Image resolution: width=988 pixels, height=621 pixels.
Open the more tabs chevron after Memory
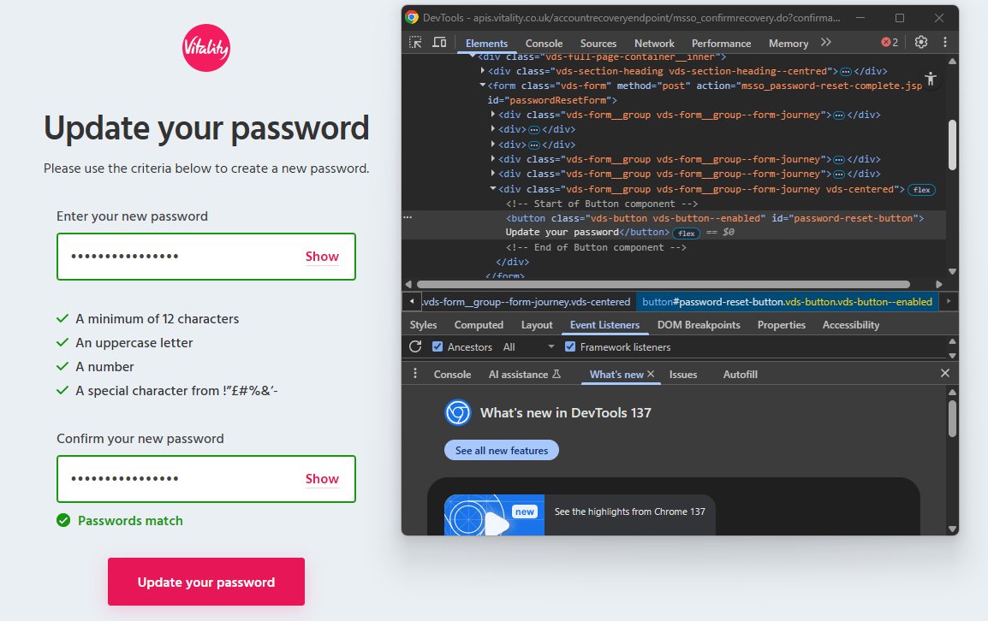click(x=826, y=42)
